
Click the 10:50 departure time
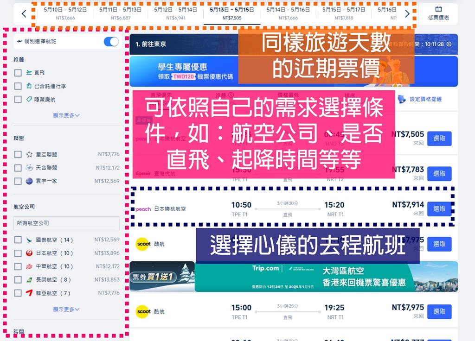(241, 205)
